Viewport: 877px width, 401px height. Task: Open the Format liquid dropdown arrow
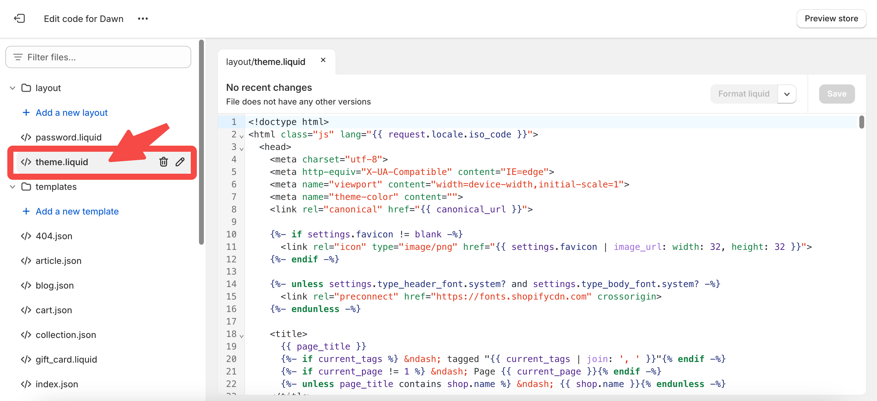(x=786, y=94)
